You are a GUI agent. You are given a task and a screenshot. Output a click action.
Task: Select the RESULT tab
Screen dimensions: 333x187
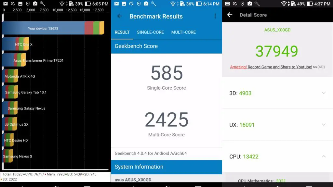coord(122,32)
